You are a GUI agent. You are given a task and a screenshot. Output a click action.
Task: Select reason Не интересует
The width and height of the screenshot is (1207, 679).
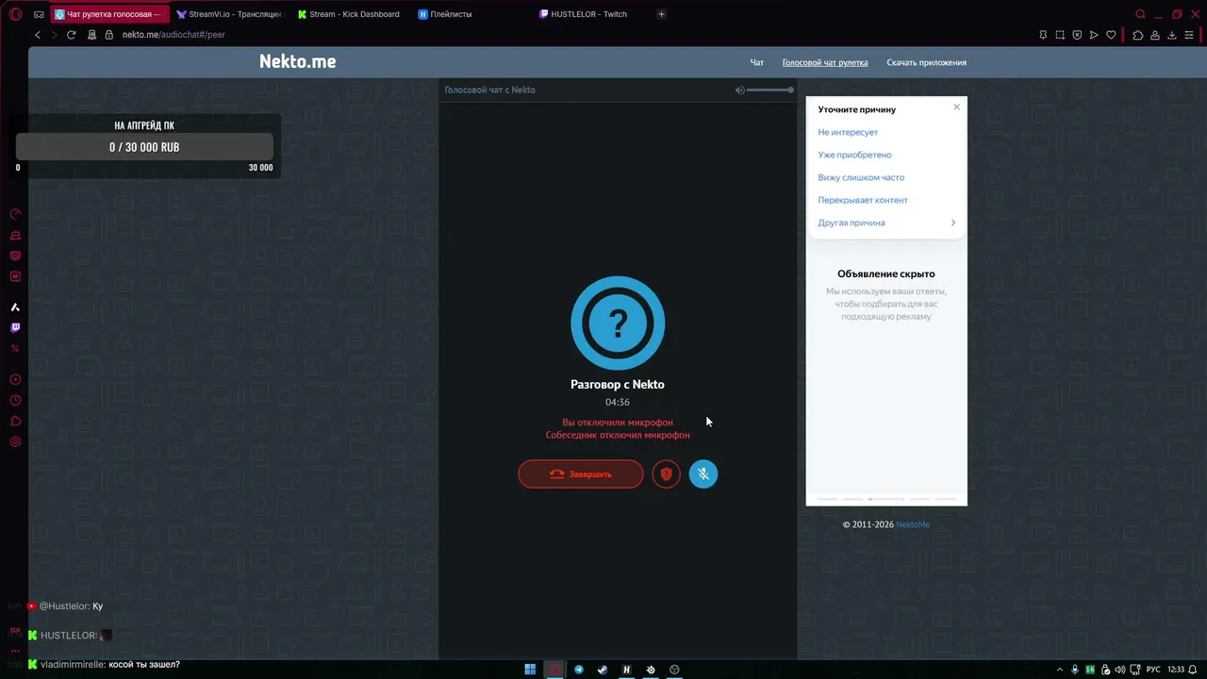click(848, 133)
